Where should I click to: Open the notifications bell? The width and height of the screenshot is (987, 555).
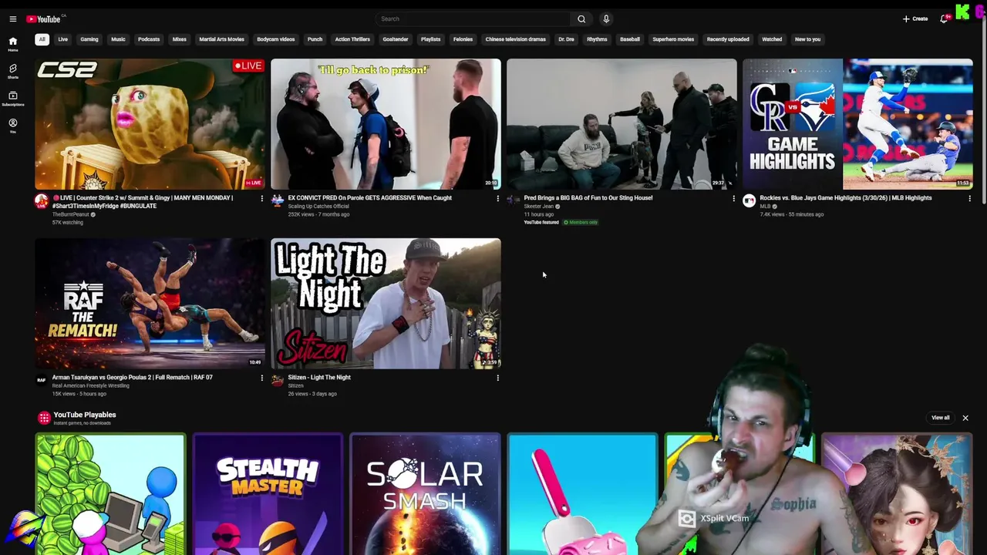[x=944, y=18]
